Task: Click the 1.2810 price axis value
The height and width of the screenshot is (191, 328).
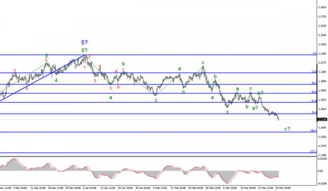Action: coord(322,7)
